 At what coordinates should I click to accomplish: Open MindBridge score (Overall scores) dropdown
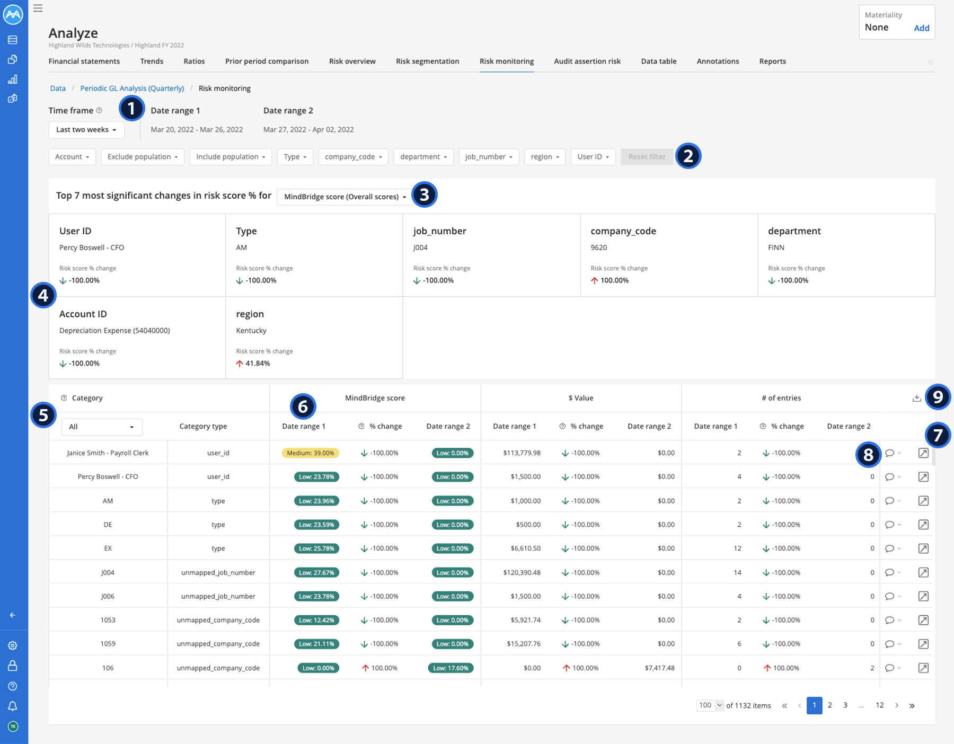(345, 197)
